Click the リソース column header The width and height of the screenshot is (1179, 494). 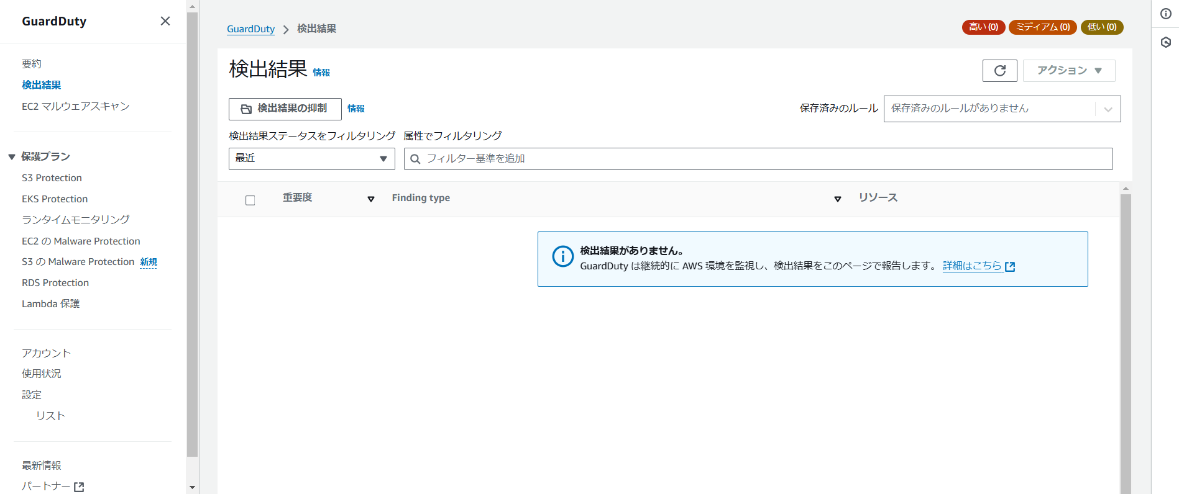878,198
